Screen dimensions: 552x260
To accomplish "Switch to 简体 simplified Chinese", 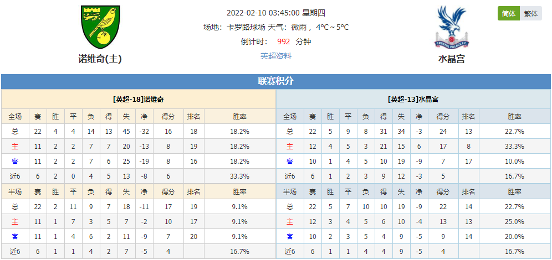I will click(509, 14).
